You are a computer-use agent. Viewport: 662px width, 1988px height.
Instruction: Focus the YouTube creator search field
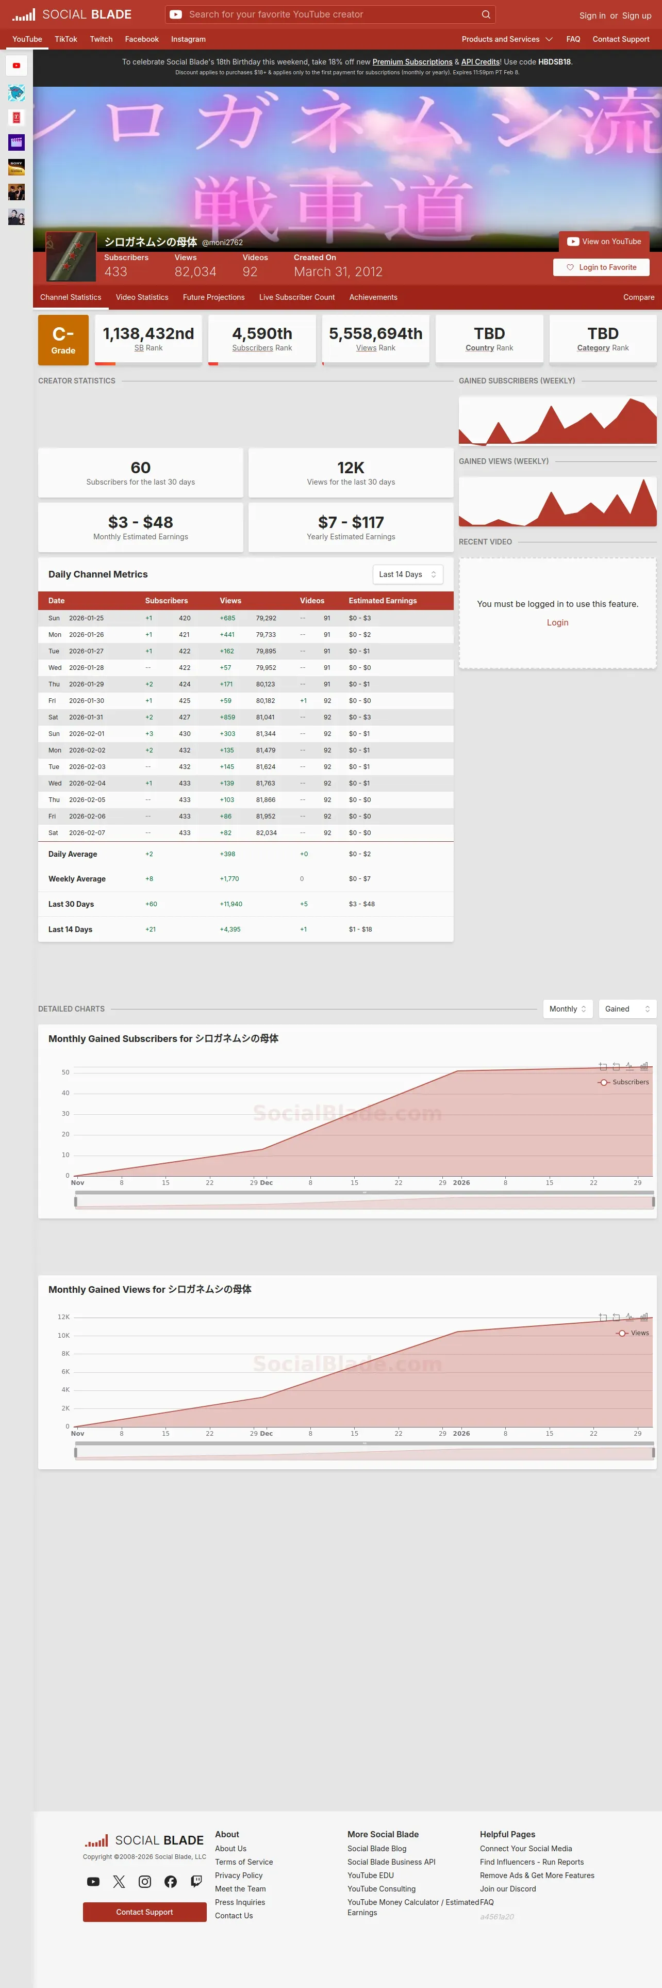pyautogui.click(x=332, y=14)
